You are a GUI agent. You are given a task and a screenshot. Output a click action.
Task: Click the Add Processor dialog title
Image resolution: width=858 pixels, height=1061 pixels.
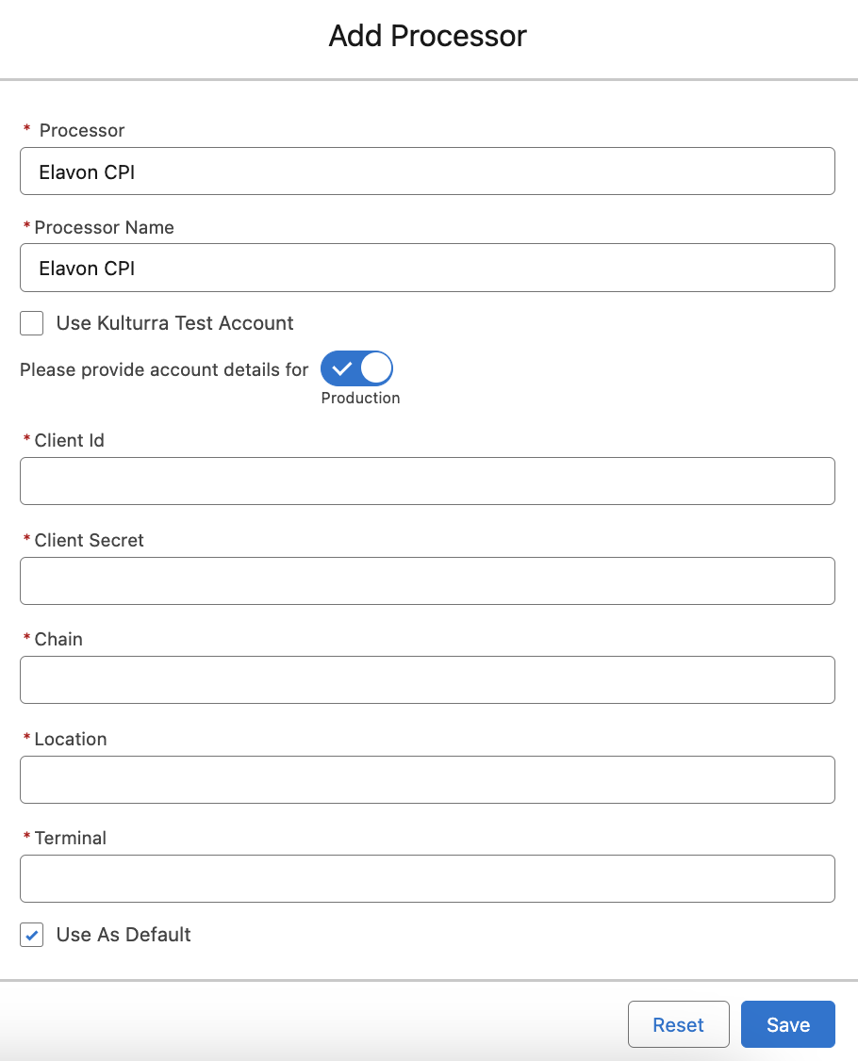click(427, 37)
